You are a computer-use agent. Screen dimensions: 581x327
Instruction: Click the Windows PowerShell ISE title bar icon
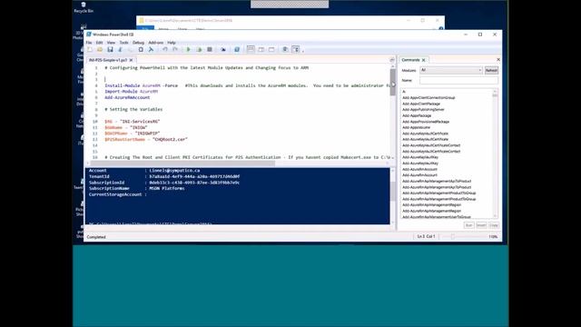(89, 35)
